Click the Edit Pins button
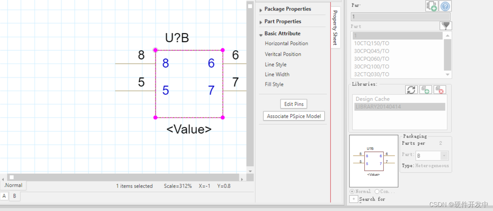Viewport: 493px width, 211px height. 294,104
